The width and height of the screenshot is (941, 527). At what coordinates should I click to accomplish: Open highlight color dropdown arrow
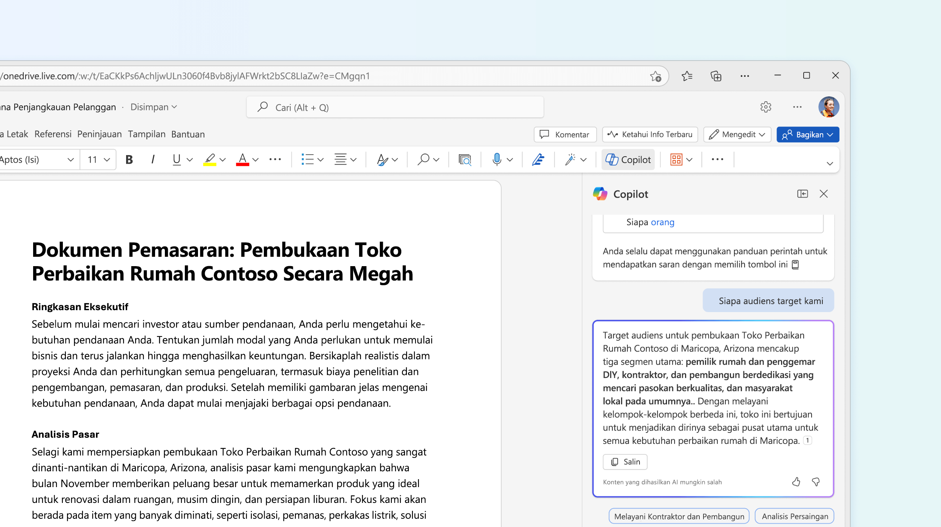[222, 160]
